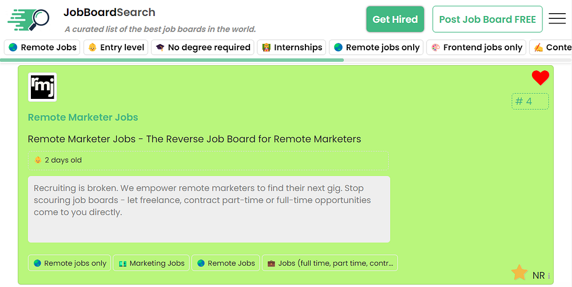Select the Entry level filter
Viewport: 572px width, 287px height.
[x=116, y=47]
